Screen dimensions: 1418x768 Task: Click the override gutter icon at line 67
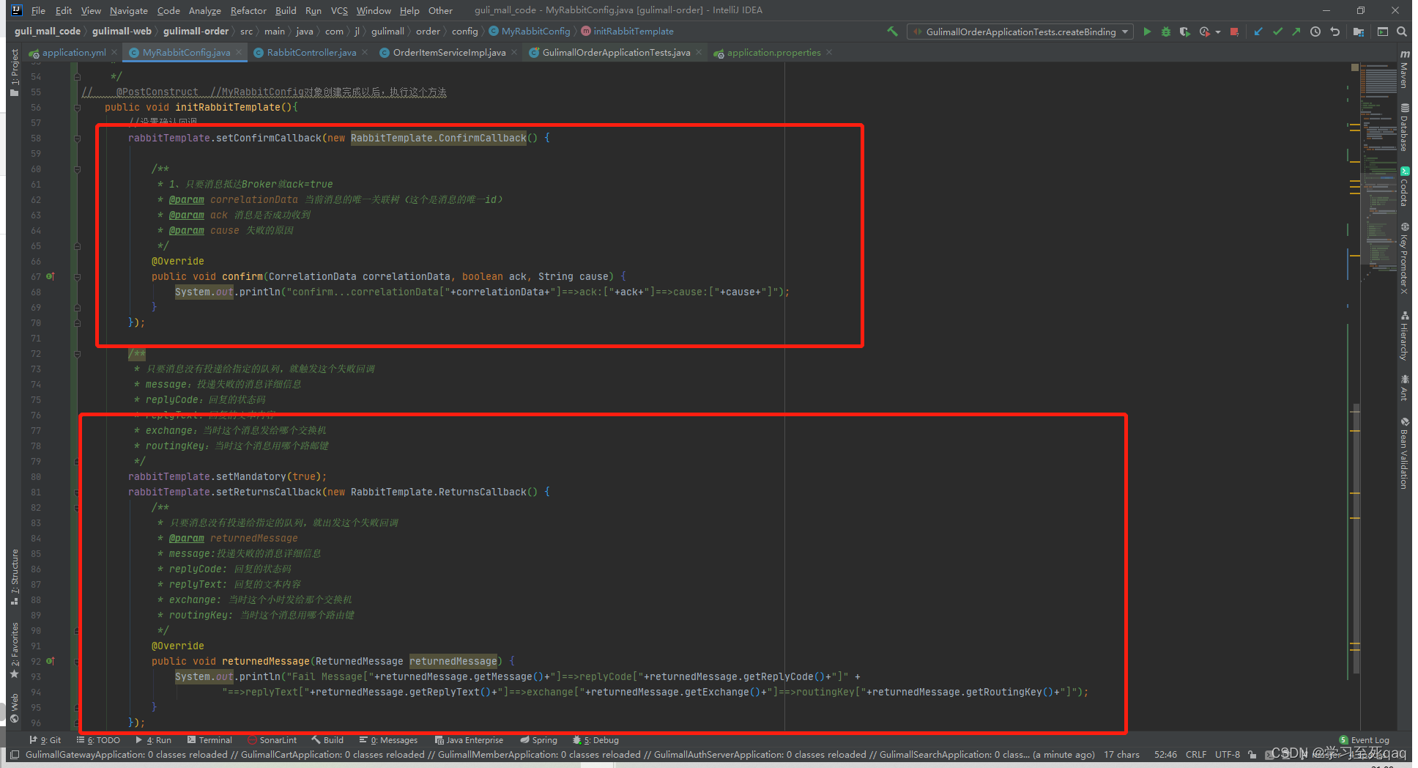coord(51,276)
